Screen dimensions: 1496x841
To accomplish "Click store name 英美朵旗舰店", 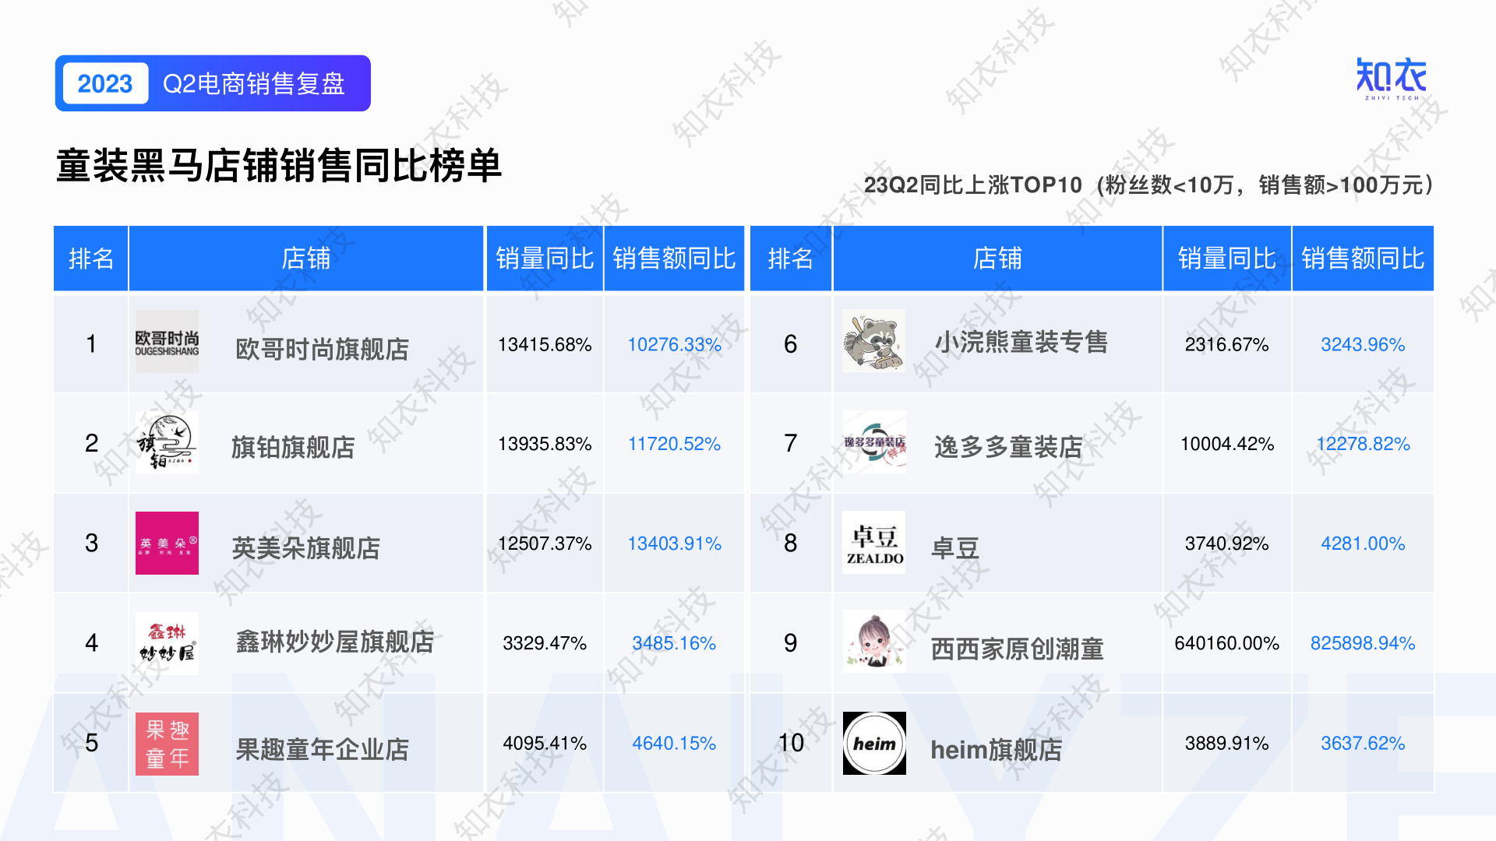I will click(305, 547).
